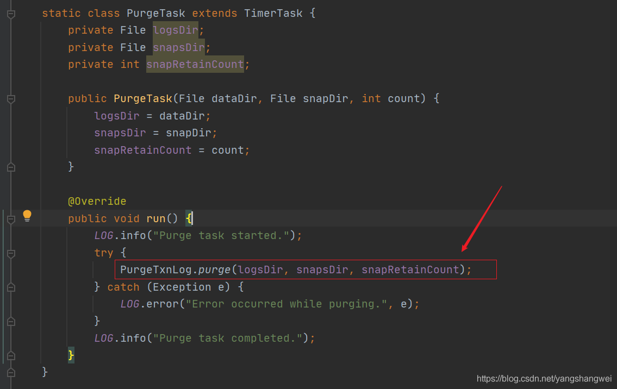Fold the try block via gutter marker
Viewport: 617px width, 389px height.
pos(10,253)
